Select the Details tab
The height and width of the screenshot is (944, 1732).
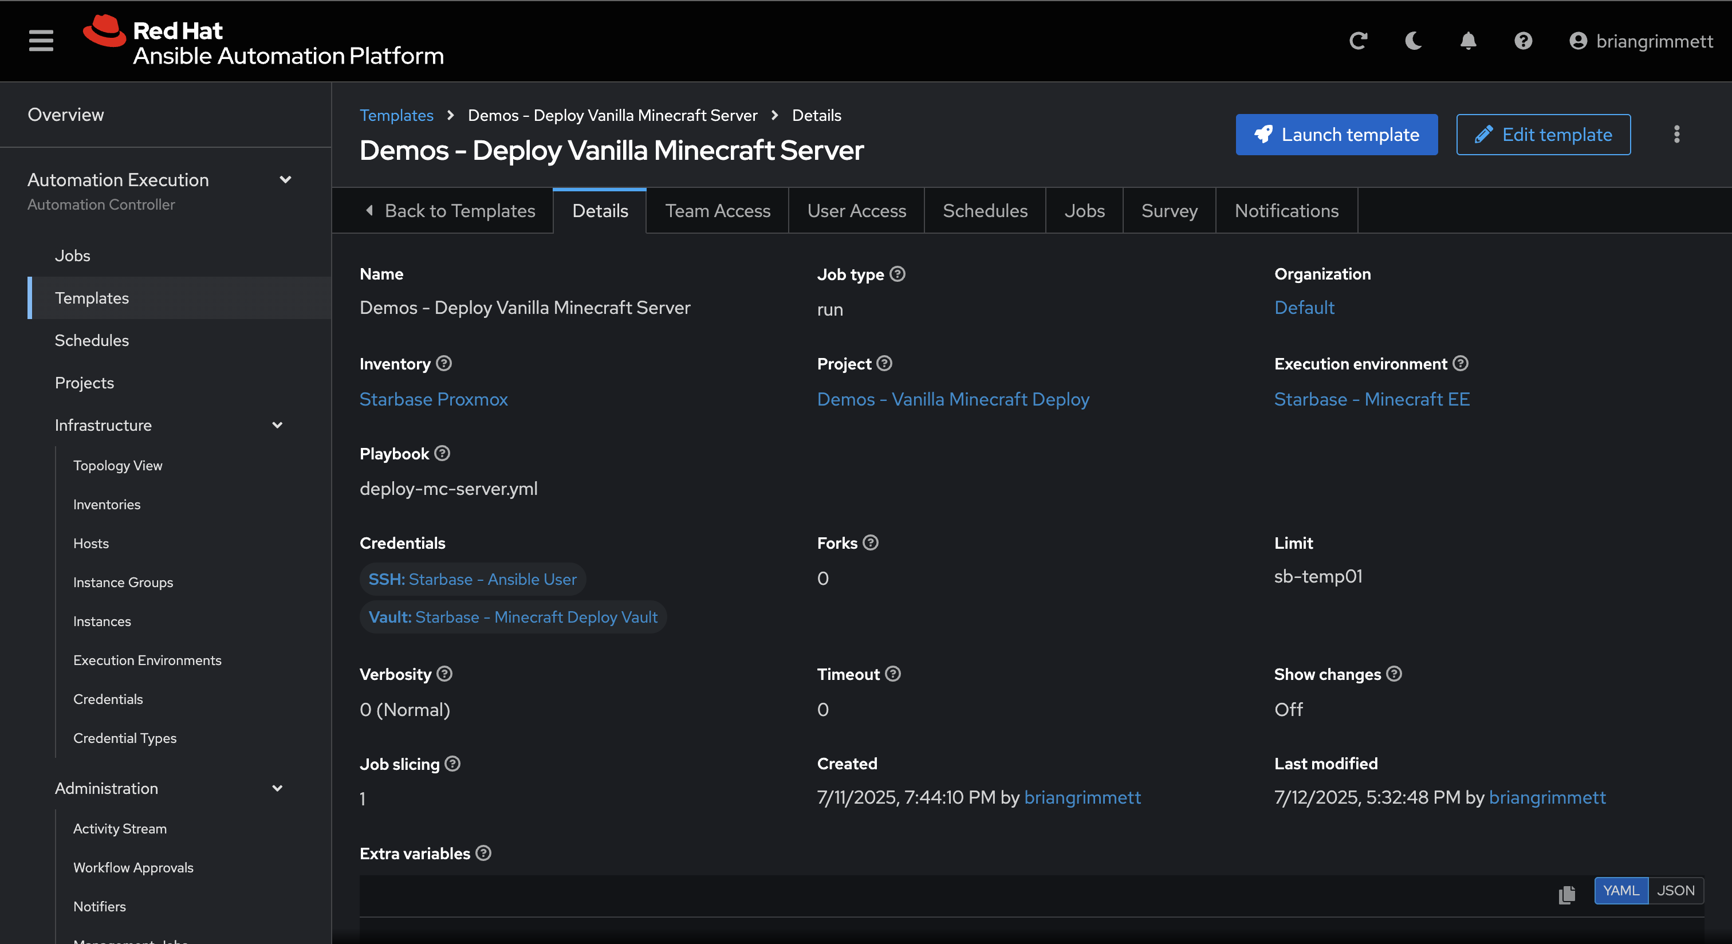(x=600, y=210)
